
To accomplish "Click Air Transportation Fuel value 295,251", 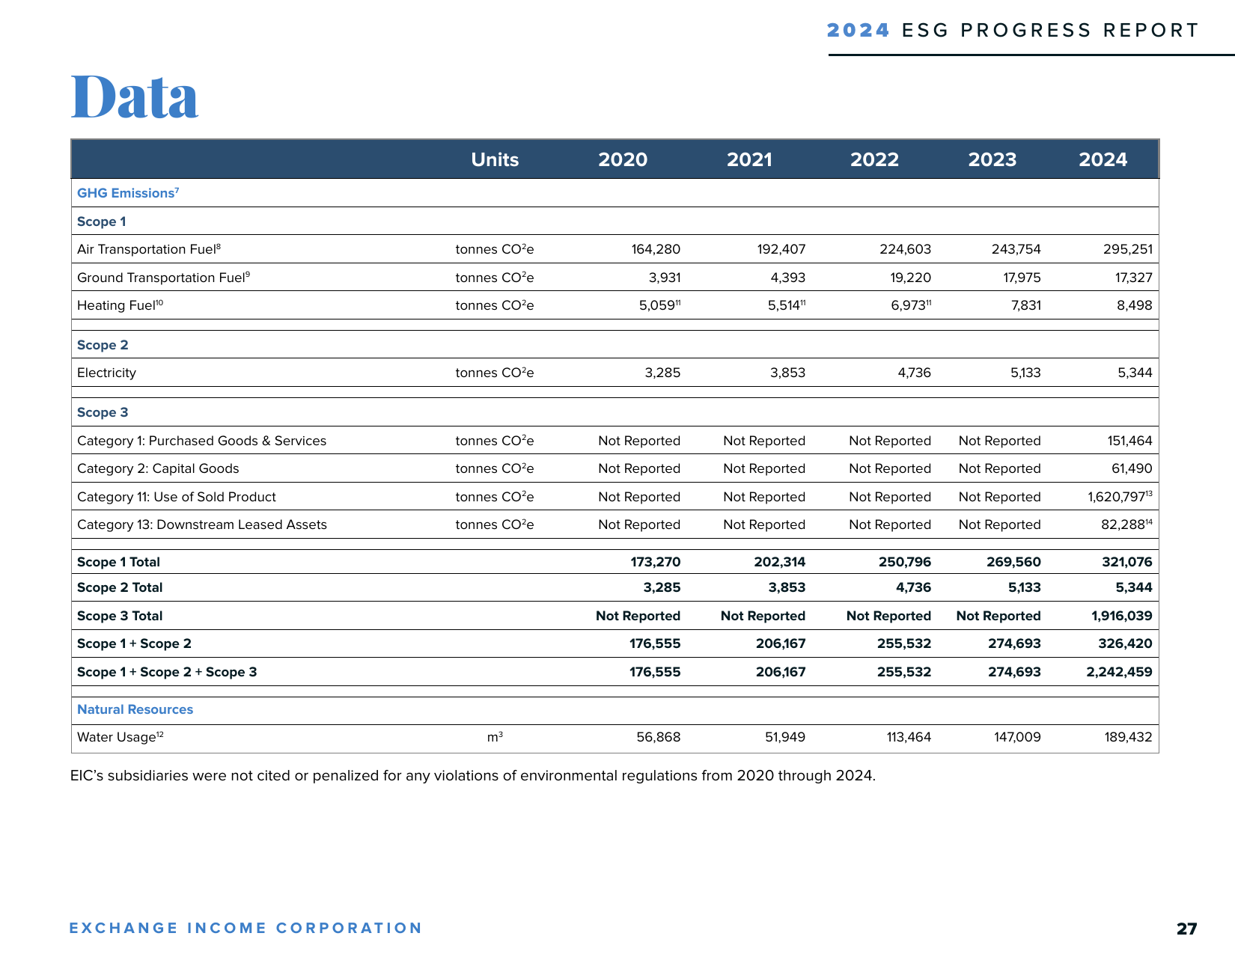I will pos(1128,249).
